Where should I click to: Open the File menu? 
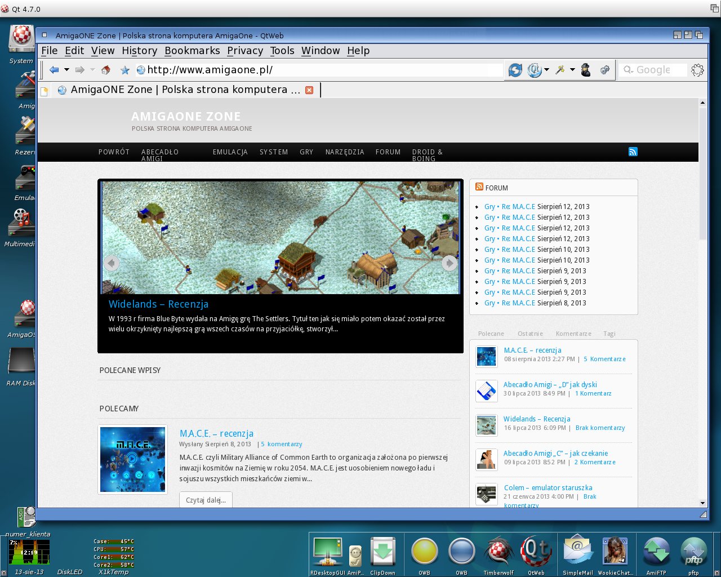point(50,51)
